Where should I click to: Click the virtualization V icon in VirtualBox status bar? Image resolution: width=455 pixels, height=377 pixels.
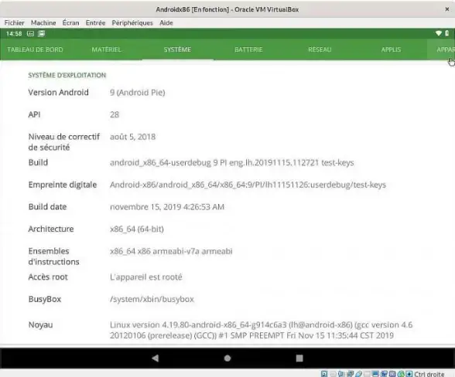pyautogui.click(x=392, y=374)
